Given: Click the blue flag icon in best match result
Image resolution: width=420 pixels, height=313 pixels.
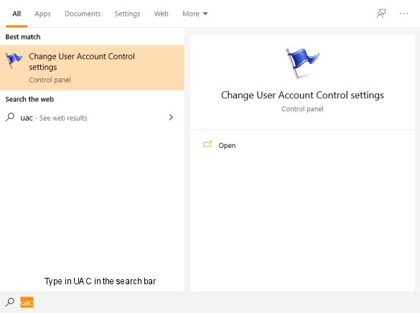Looking at the screenshot, I should point(14,60).
